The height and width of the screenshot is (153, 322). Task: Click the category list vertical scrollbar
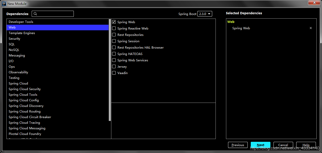click(110, 70)
